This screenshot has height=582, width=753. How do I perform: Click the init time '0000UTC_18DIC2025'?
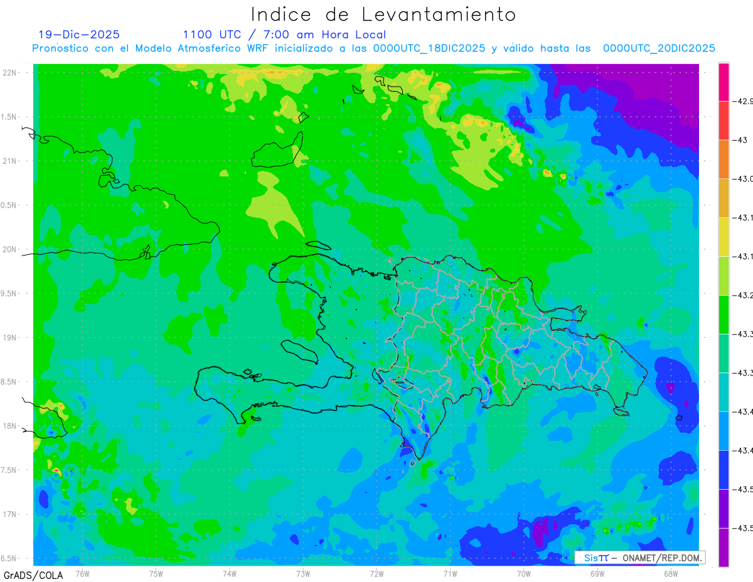pyautogui.click(x=429, y=48)
